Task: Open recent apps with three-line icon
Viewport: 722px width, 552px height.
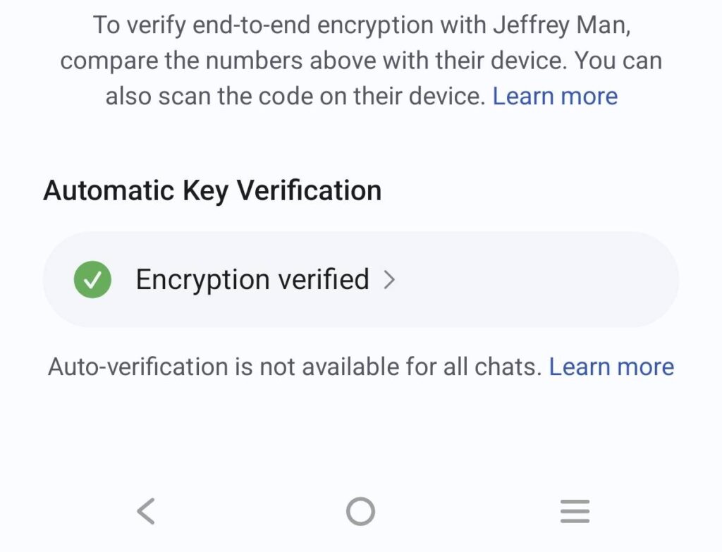Action: coord(575,511)
